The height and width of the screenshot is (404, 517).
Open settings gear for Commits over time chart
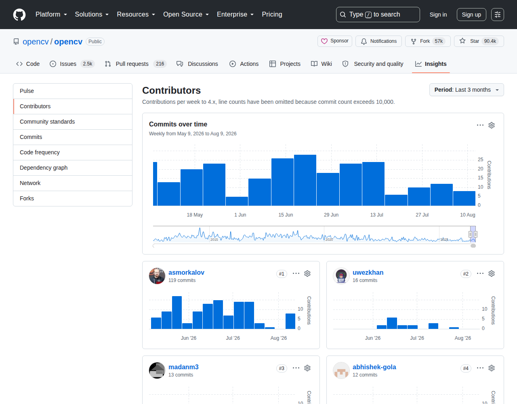(492, 125)
